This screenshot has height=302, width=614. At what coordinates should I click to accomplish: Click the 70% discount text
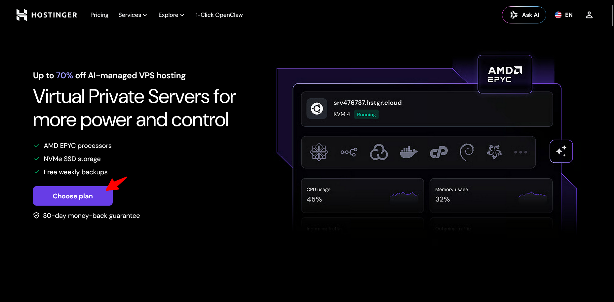click(64, 76)
